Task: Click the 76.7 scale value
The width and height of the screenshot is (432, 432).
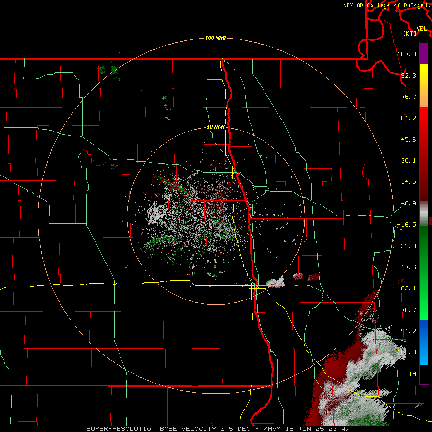Action: pyautogui.click(x=408, y=96)
